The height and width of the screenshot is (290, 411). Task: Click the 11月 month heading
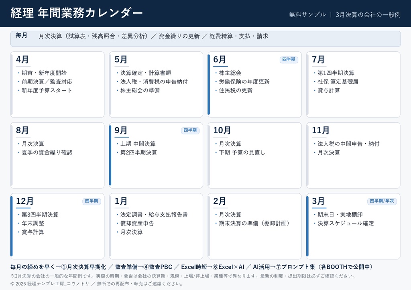321,130
